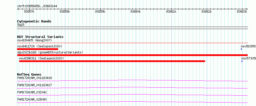
Task: Click the 5q15 cytogenetic band bar
Action: coord(132,28)
